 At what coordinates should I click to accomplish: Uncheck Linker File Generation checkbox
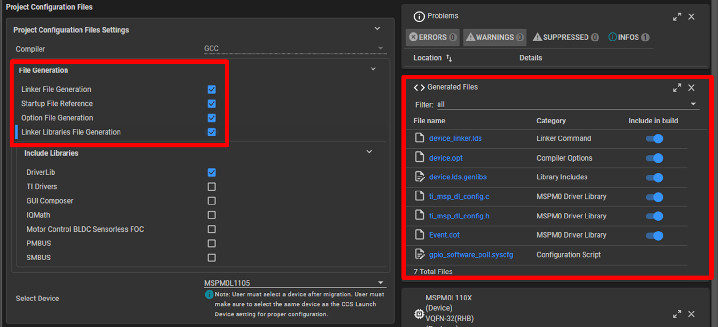(212, 90)
